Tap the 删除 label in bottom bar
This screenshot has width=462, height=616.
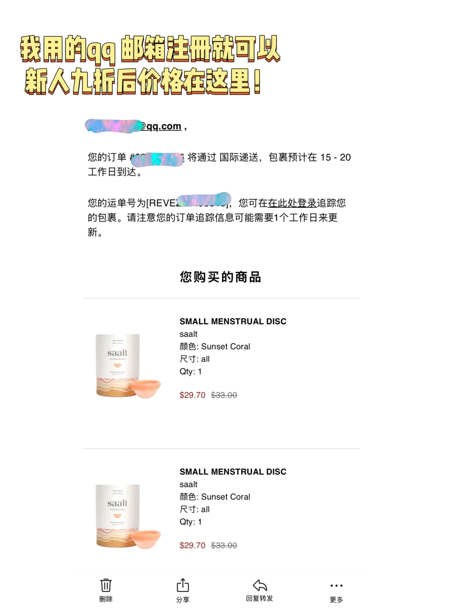(x=106, y=599)
